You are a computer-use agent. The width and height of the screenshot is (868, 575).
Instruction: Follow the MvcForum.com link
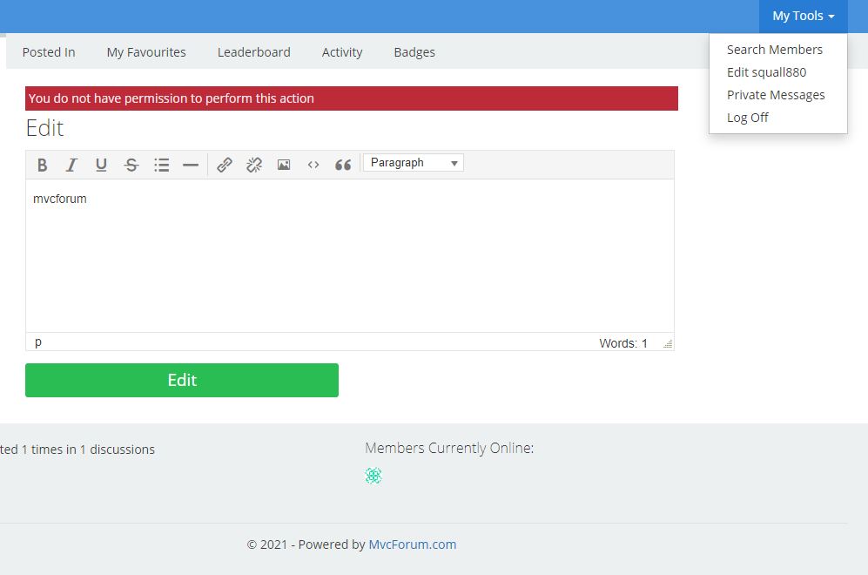click(413, 545)
